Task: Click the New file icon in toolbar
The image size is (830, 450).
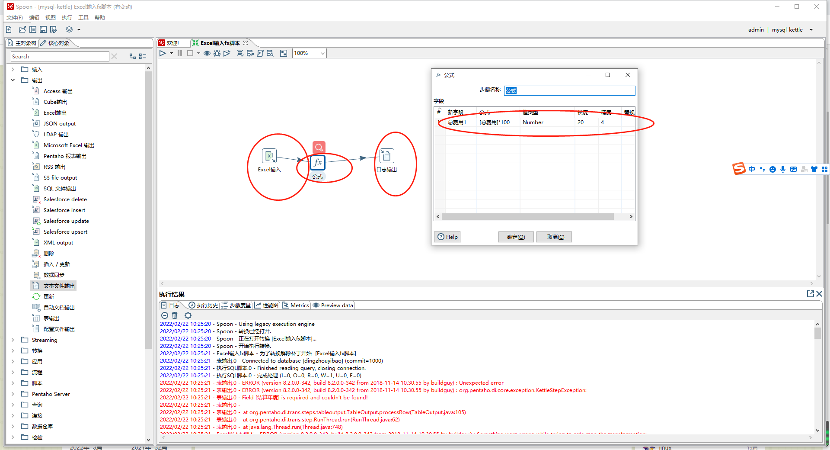Action: coord(9,29)
